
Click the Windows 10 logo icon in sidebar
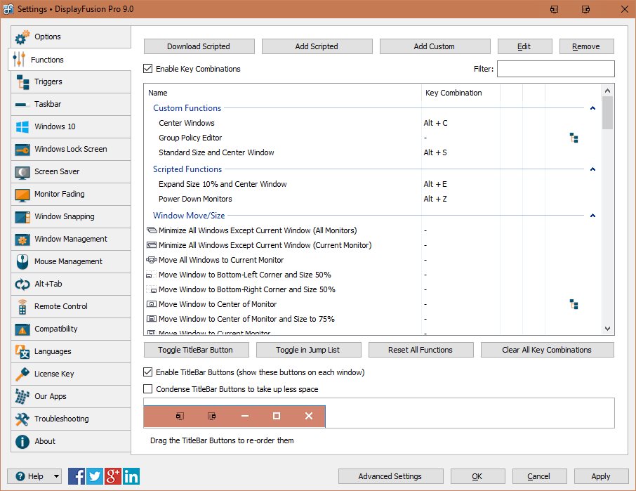coord(22,126)
